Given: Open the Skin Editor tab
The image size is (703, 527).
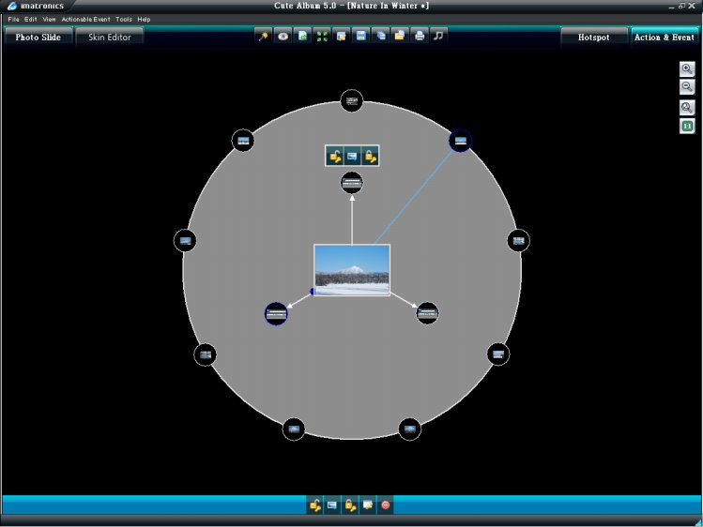Looking at the screenshot, I should (x=110, y=38).
